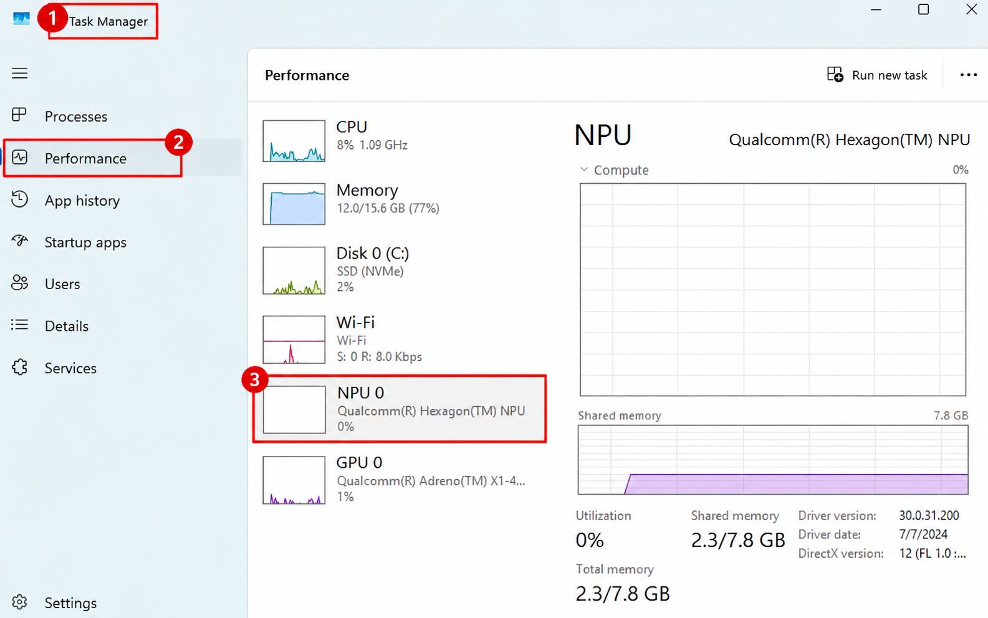988x618 pixels.
Task: Click the Services puzzle-gear icon
Action: coord(19,368)
